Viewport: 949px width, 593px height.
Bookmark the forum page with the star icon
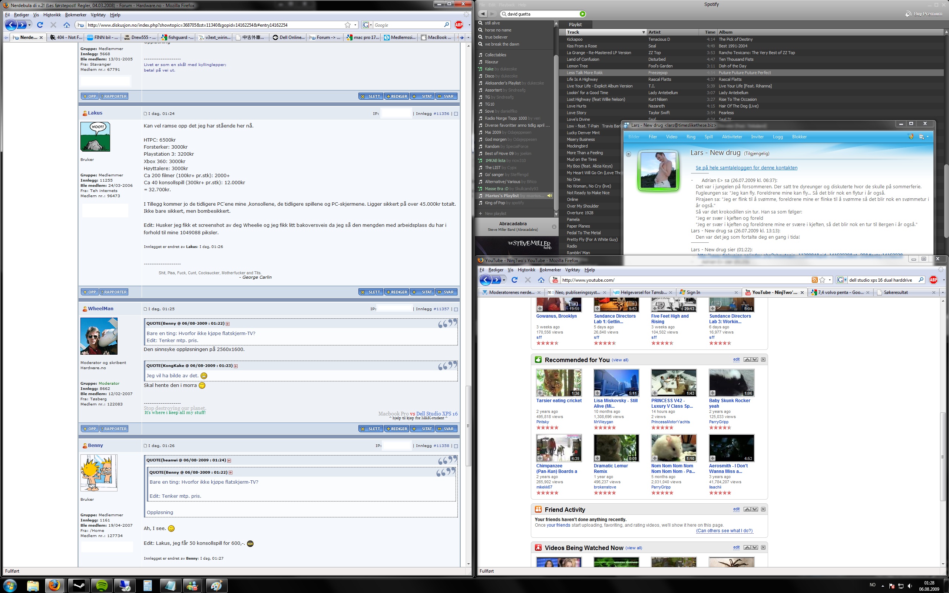347,25
